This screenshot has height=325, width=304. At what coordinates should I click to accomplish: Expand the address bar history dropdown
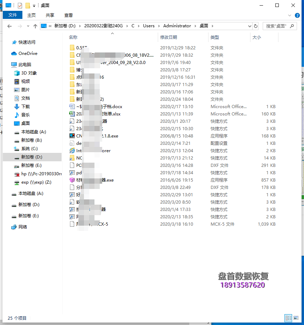250,26
